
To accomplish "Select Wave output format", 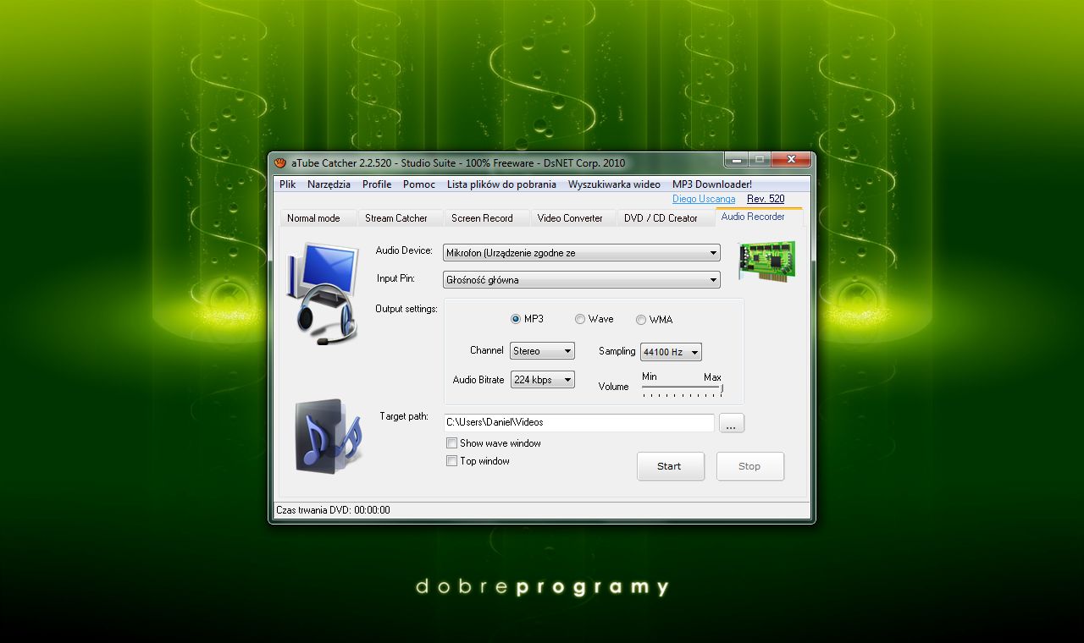I will click(x=594, y=319).
